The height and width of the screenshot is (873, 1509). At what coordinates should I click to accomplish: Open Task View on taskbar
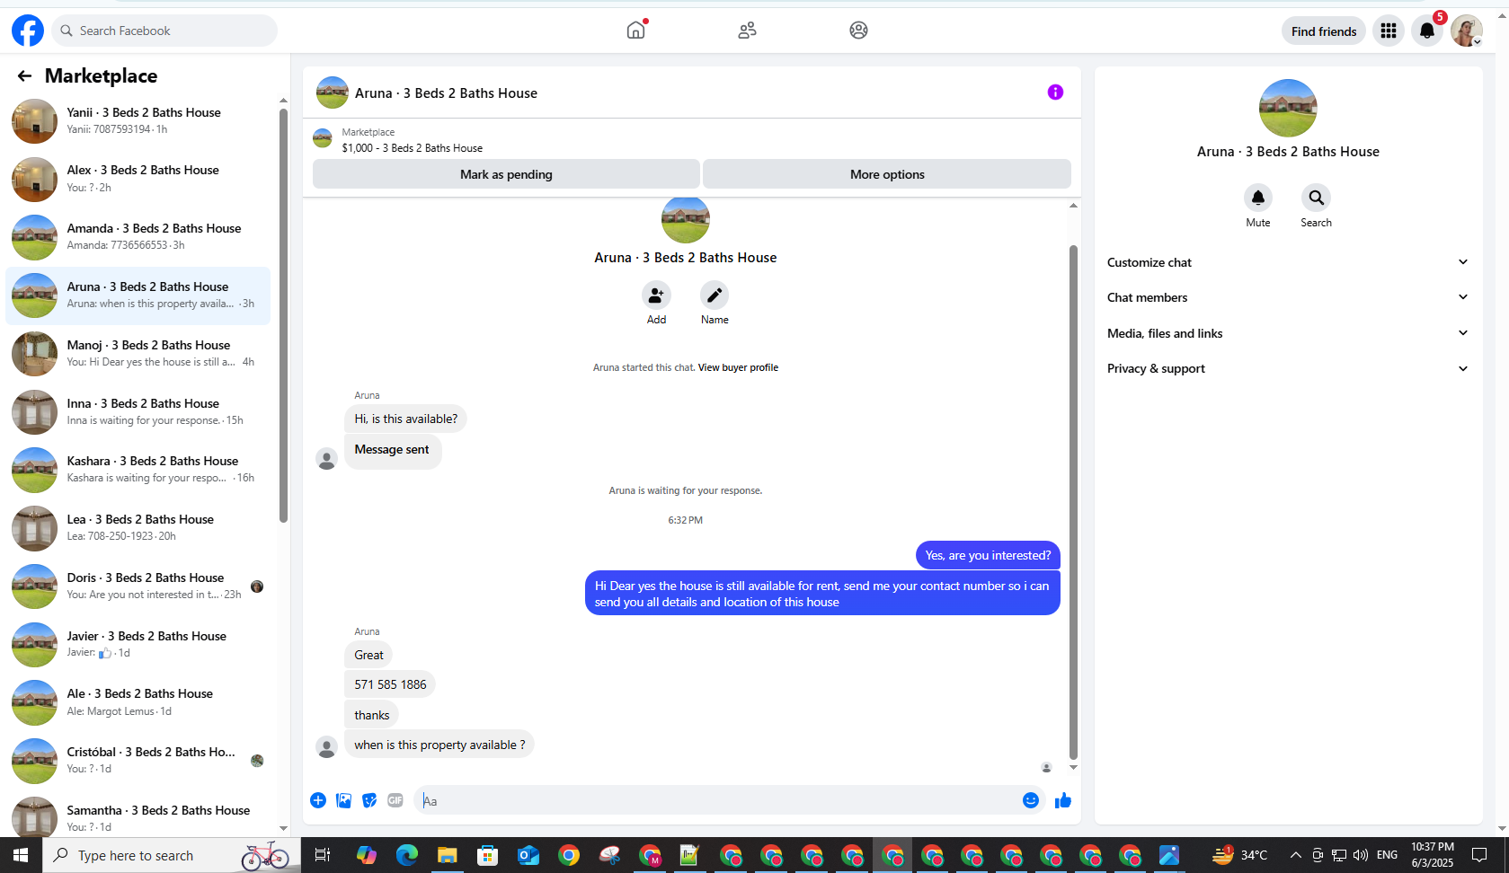click(323, 855)
